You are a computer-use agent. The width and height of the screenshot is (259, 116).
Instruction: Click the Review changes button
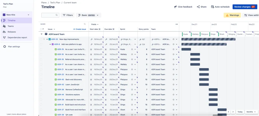pyautogui.click(x=245, y=7)
